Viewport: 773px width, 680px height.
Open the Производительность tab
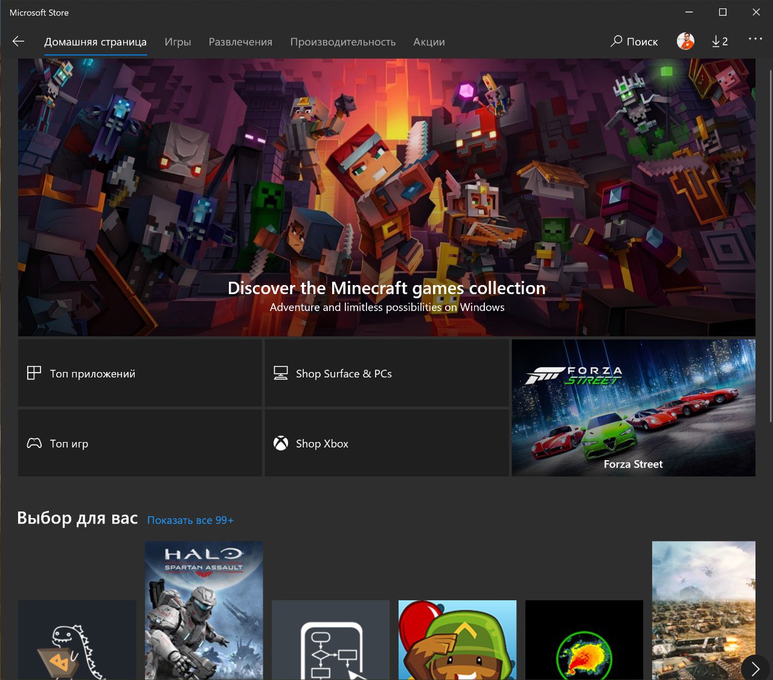[x=343, y=42]
